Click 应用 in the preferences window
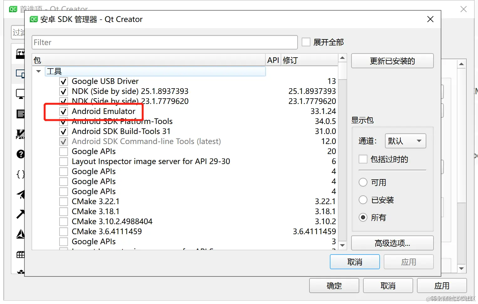The image size is (478, 304). coord(442,286)
